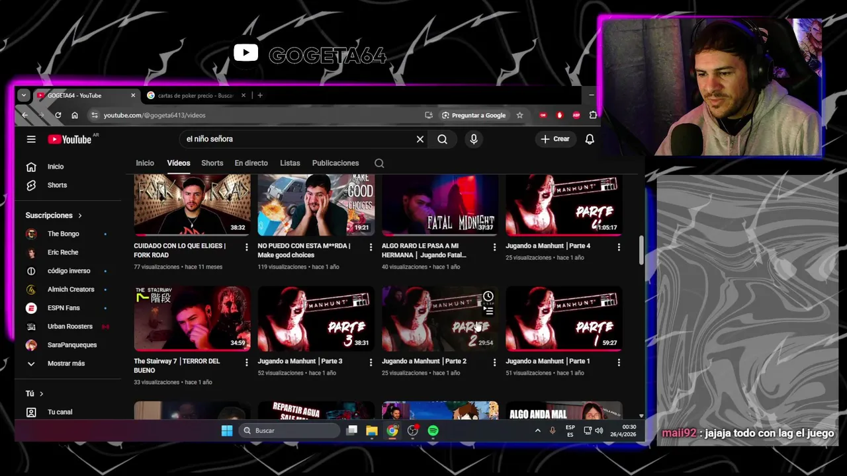The width and height of the screenshot is (847, 476).
Task: Open the Publicaciones tab
Action: [x=335, y=163]
